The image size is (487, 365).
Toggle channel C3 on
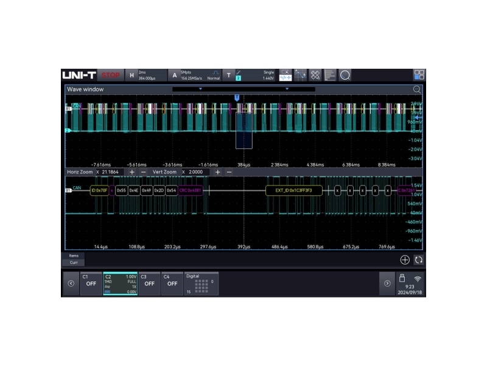[149, 283]
